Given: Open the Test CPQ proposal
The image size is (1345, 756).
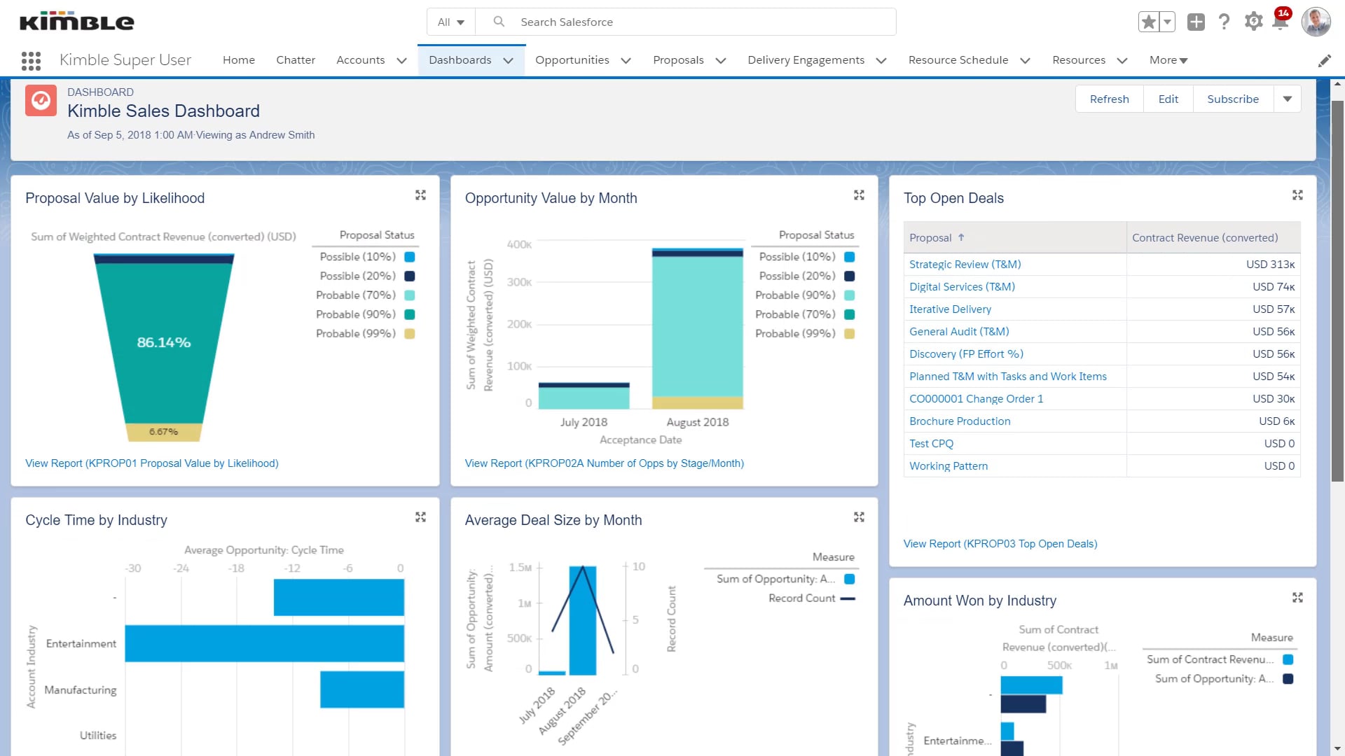Looking at the screenshot, I should (x=931, y=444).
